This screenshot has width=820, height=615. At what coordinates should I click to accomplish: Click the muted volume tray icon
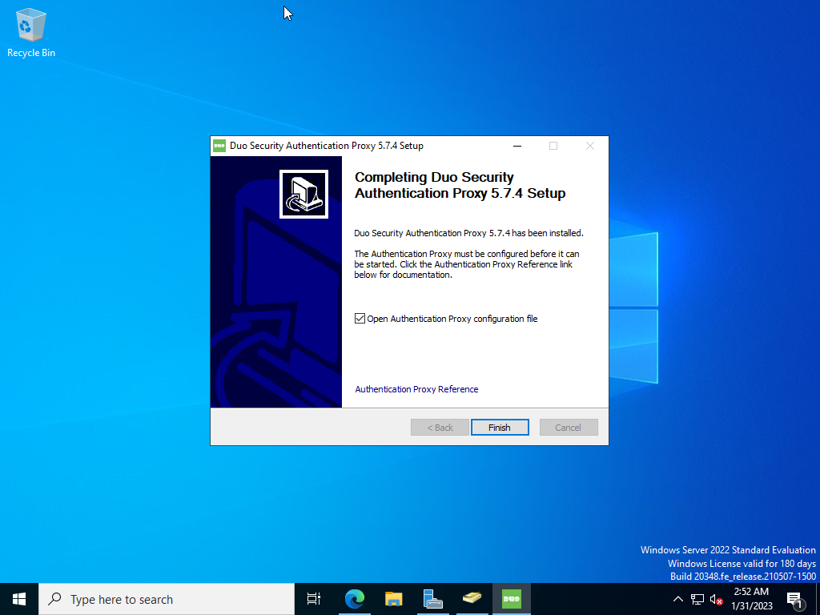(716, 599)
